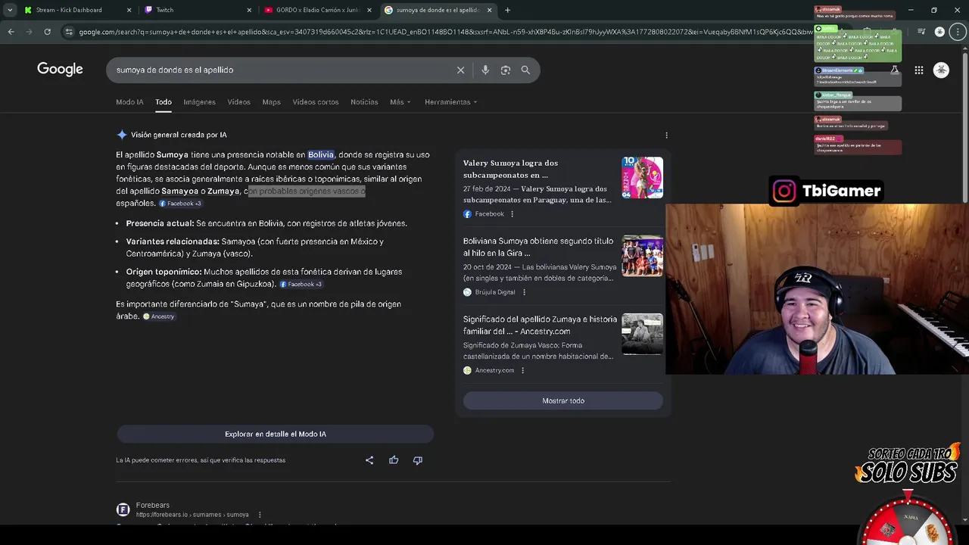Open a new browser tab
The image size is (969, 545).
coord(507,10)
